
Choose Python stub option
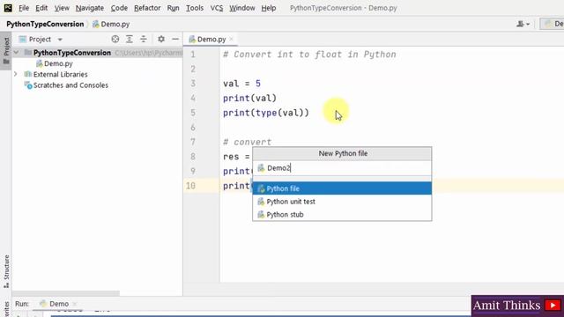(342, 215)
